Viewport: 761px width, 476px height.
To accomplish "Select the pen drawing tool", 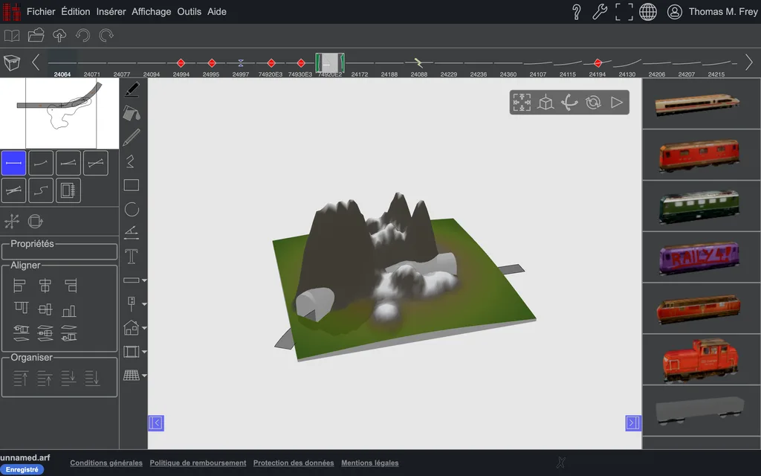I will coord(132,89).
